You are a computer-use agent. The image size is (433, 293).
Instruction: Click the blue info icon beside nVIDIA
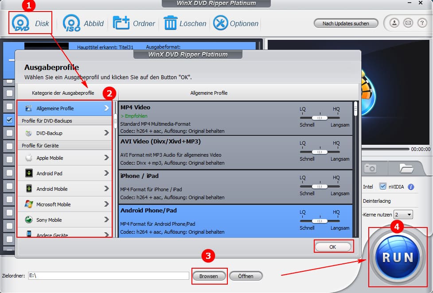point(411,187)
